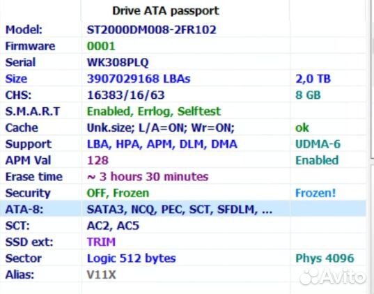The height and width of the screenshot is (294, 374).
Task: Click the highlighted 'ATA-8:' label
Action: tap(24, 210)
